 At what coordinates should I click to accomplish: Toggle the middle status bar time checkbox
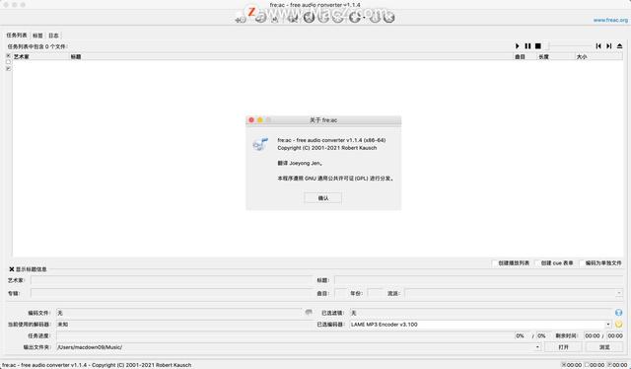pyautogui.click(x=587, y=365)
